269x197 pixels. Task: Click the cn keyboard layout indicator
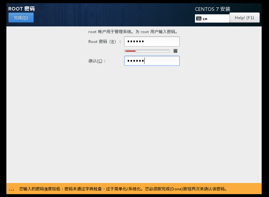tap(212, 18)
